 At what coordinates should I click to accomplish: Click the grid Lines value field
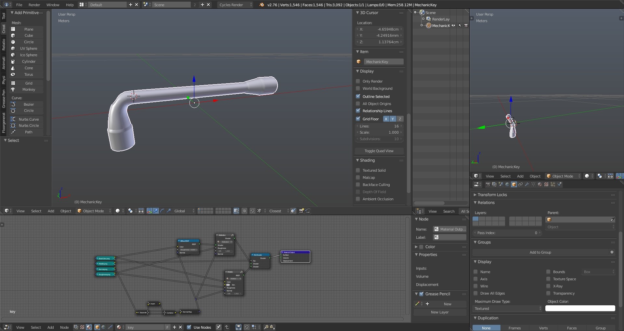(x=379, y=126)
